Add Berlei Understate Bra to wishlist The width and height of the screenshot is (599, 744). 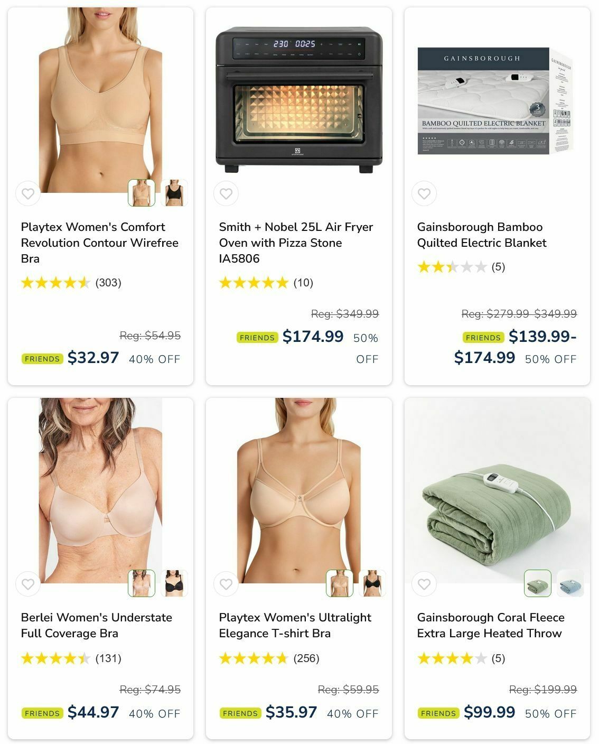click(x=28, y=584)
